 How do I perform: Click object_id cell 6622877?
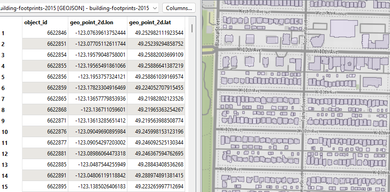click(45, 143)
